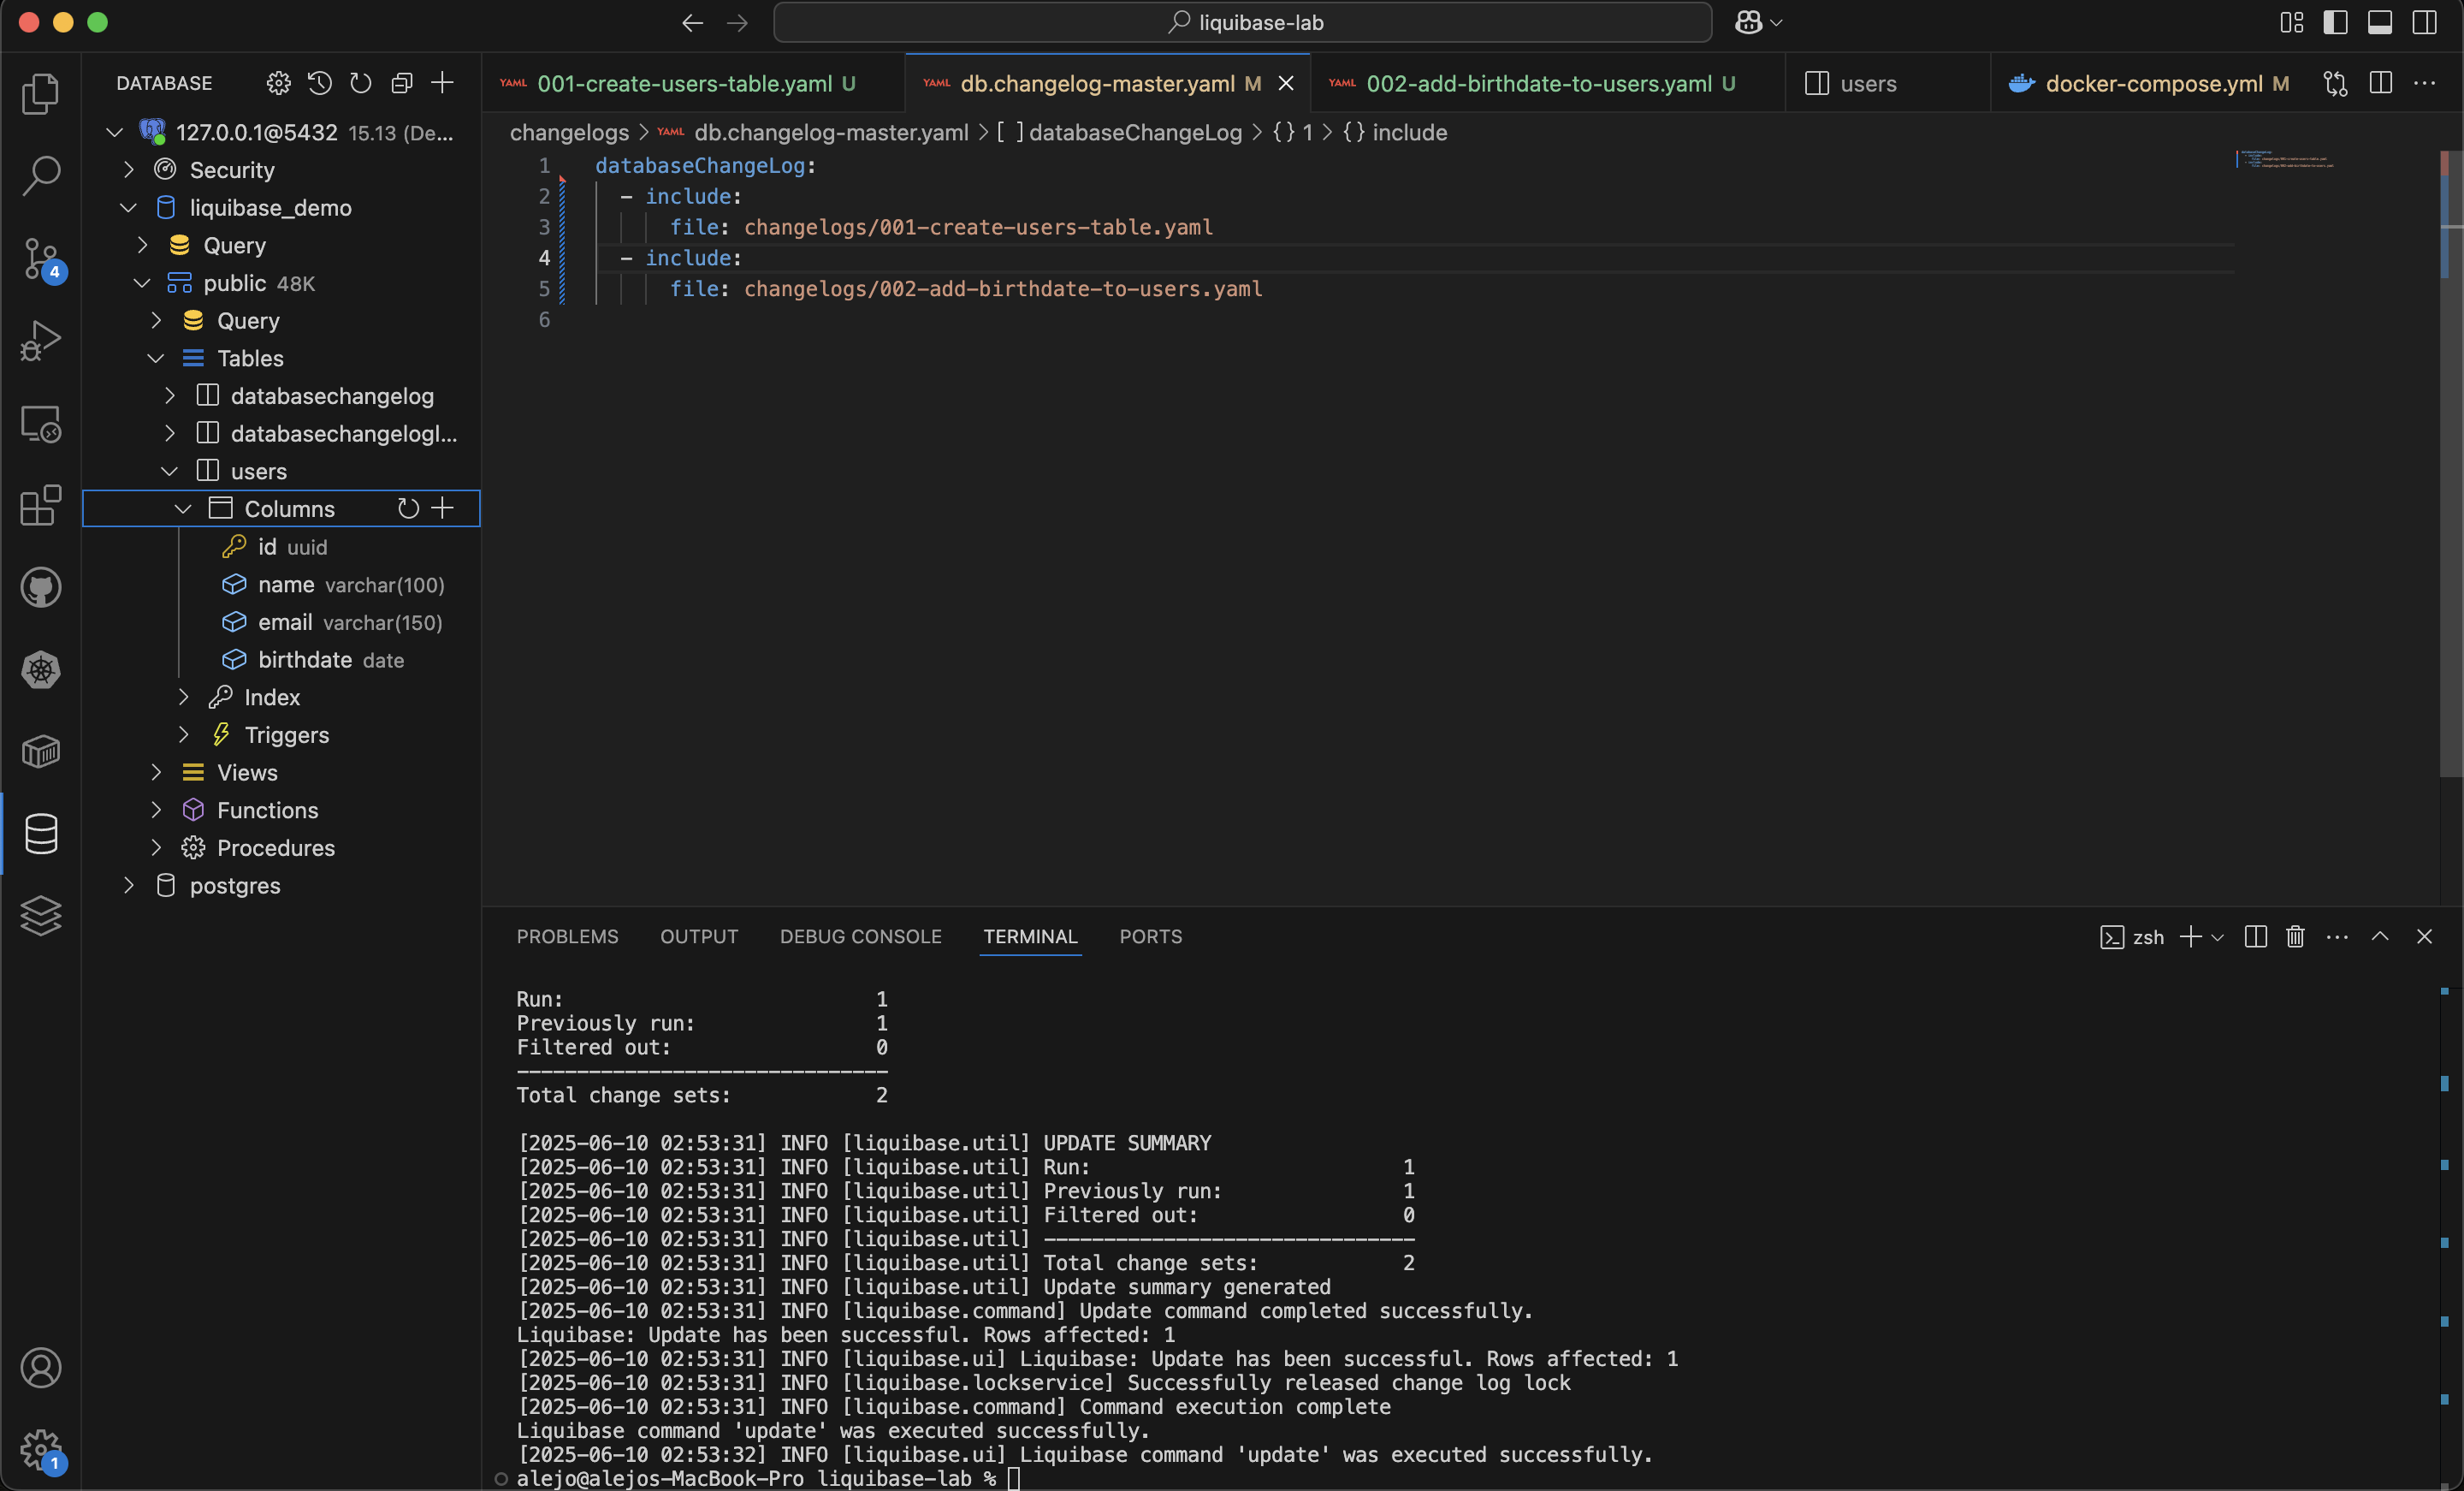Collapse the 127.0.0.1@5432 connection node
Viewport: 2464px width, 1491px height.
click(x=114, y=132)
